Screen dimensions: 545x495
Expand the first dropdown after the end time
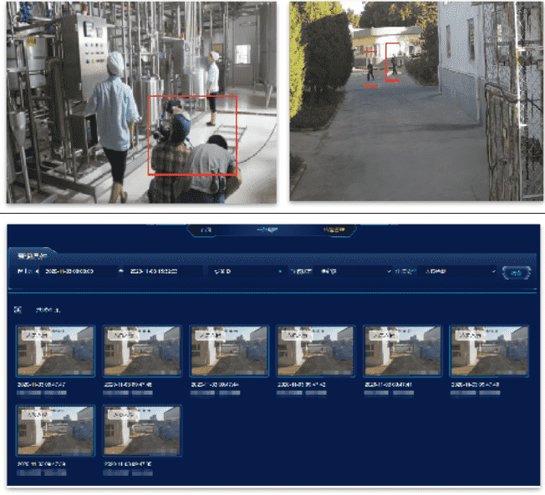click(x=247, y=271)
